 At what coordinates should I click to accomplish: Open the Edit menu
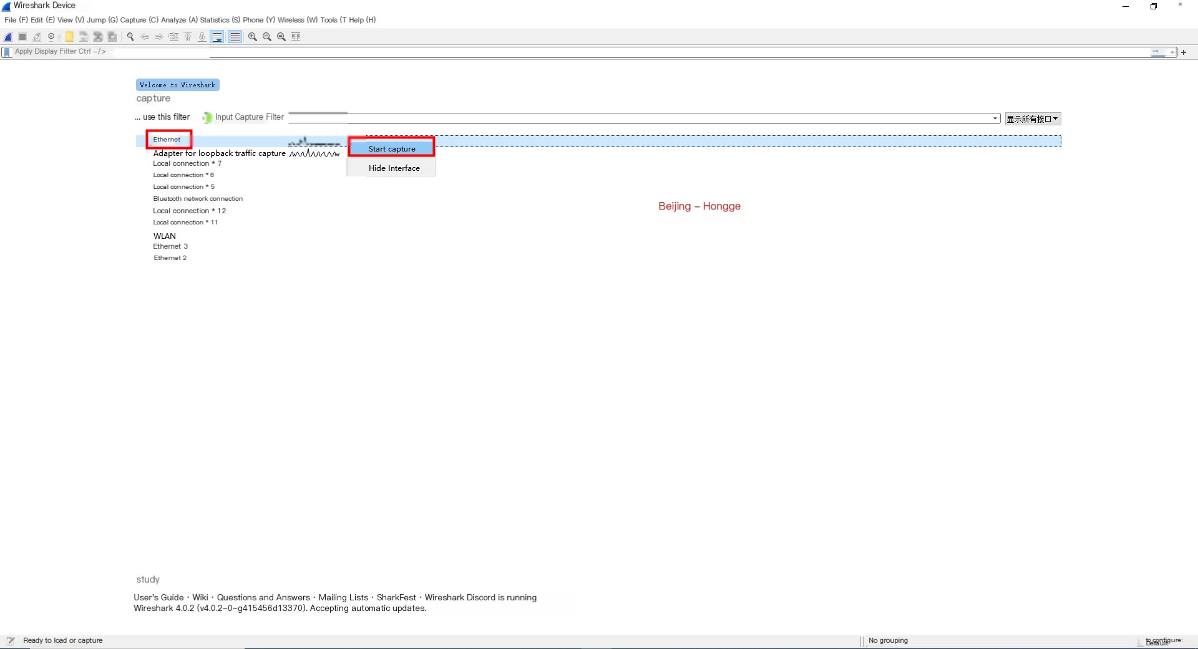[x=43, y=20]
